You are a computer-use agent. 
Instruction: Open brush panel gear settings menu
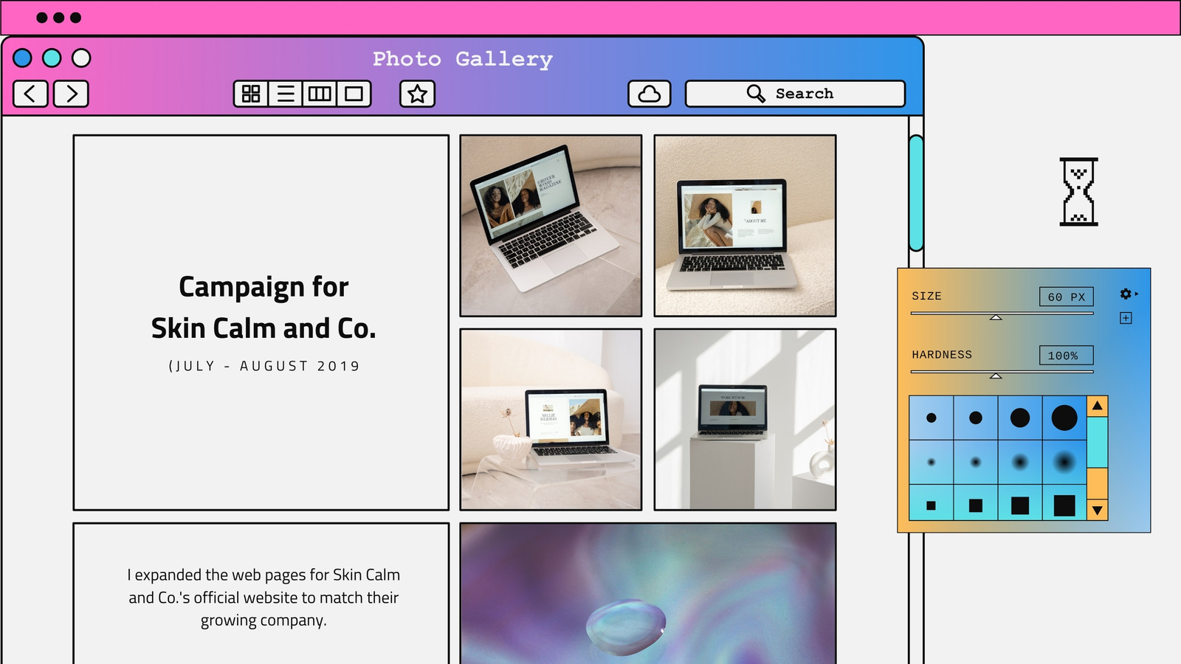pyautogui.click(x=1126, y=294)
